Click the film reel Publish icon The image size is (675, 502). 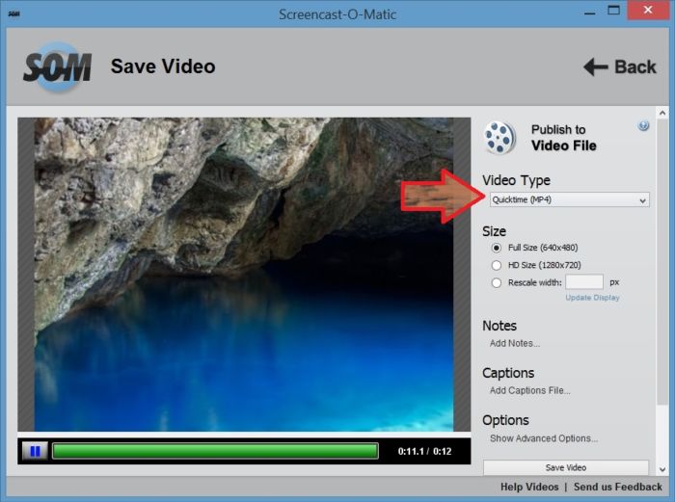[x=499, y=138]
